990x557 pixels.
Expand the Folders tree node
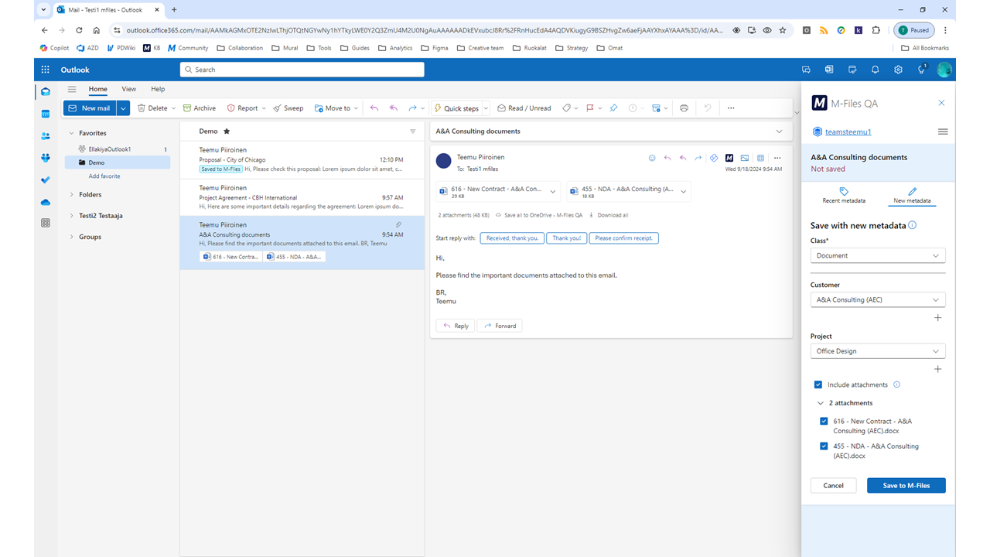tap(72, 195)
